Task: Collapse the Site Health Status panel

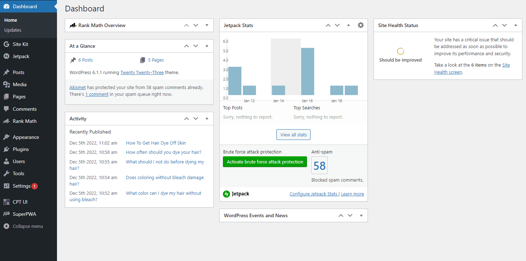Action: pyautogui.click(x=516, y=25)
